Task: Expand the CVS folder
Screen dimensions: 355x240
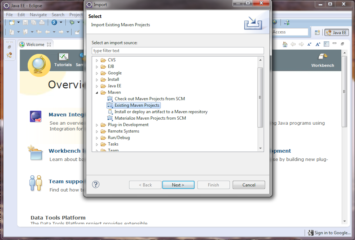Action: tap(97, 60)
